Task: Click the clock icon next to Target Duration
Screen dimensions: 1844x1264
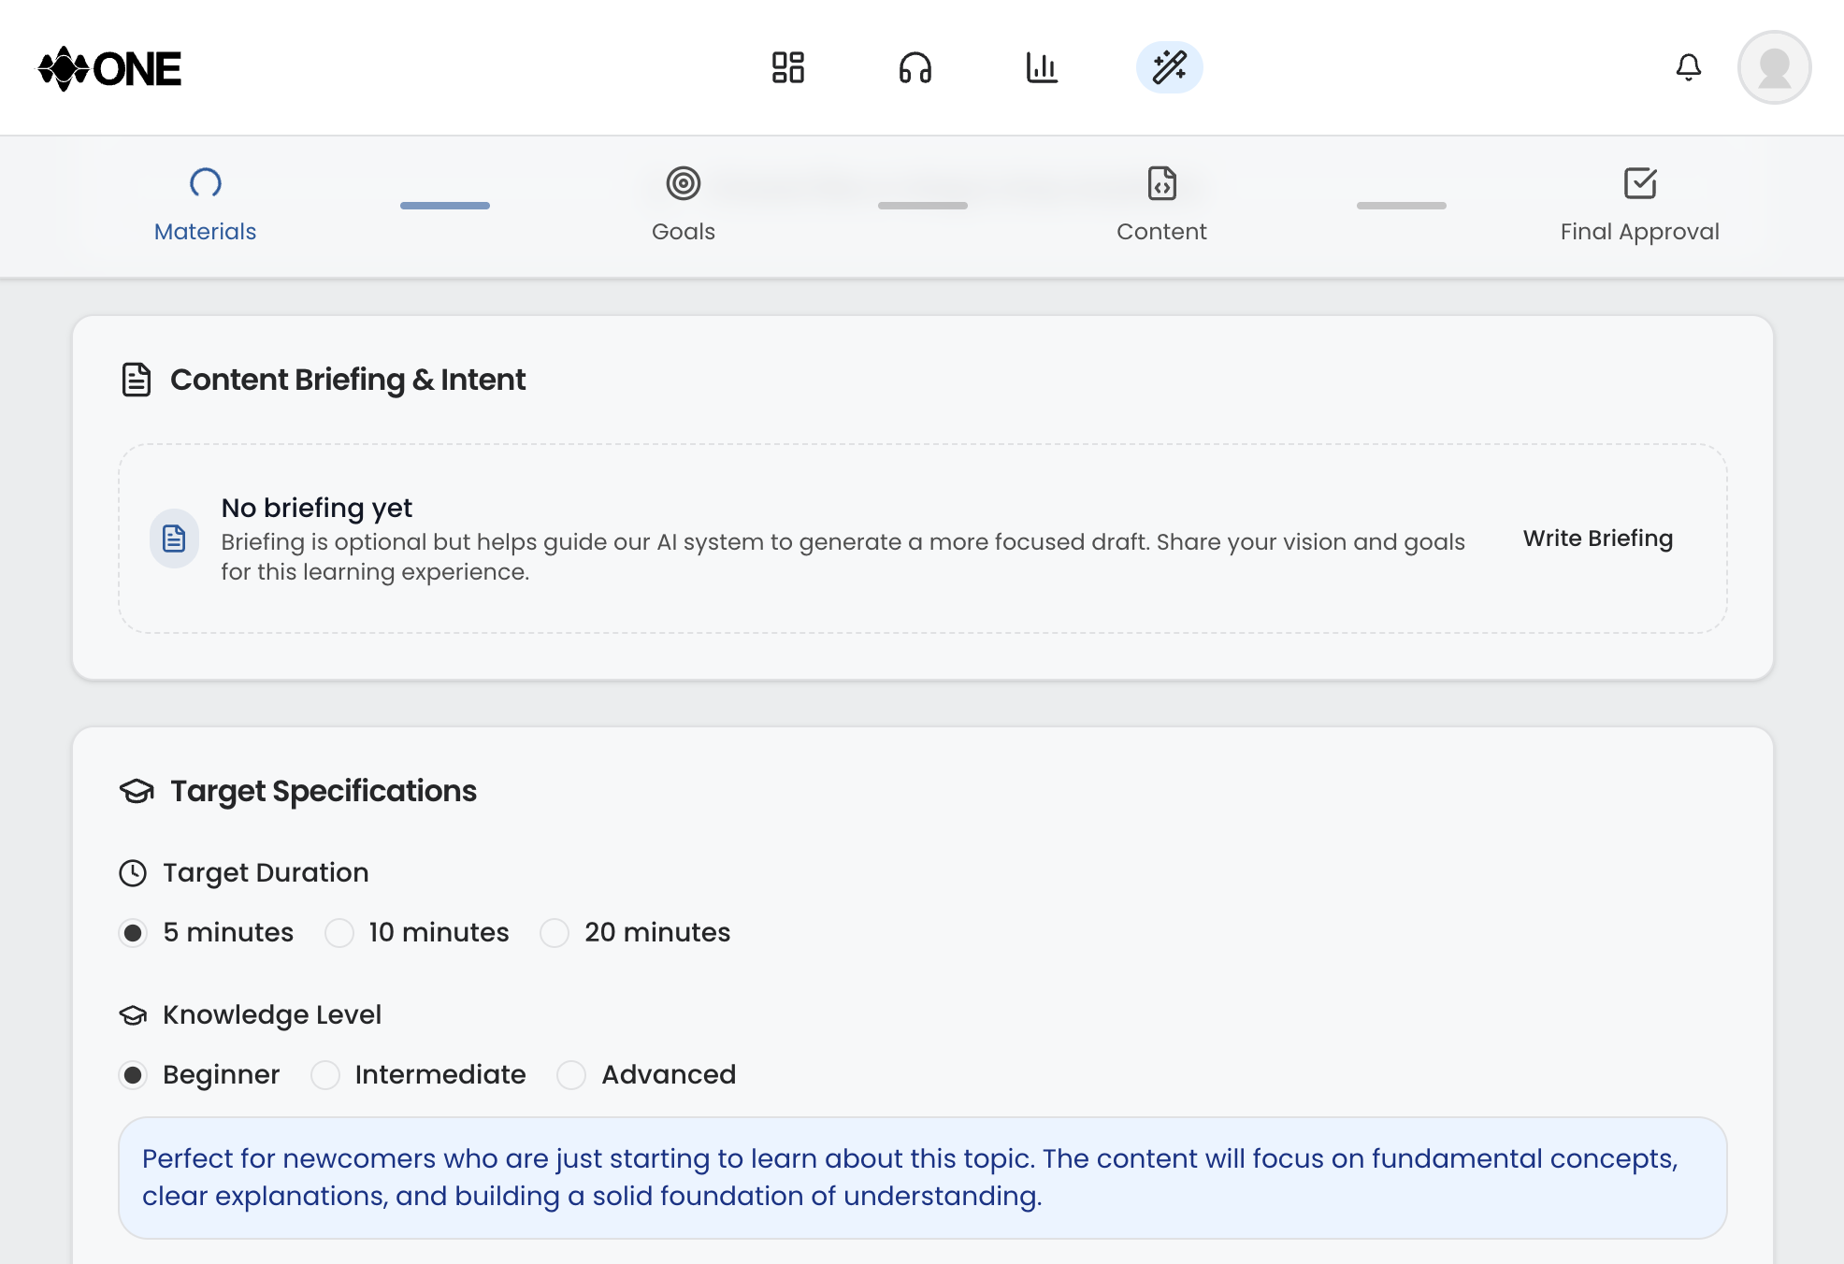Action: pos(134,873)
